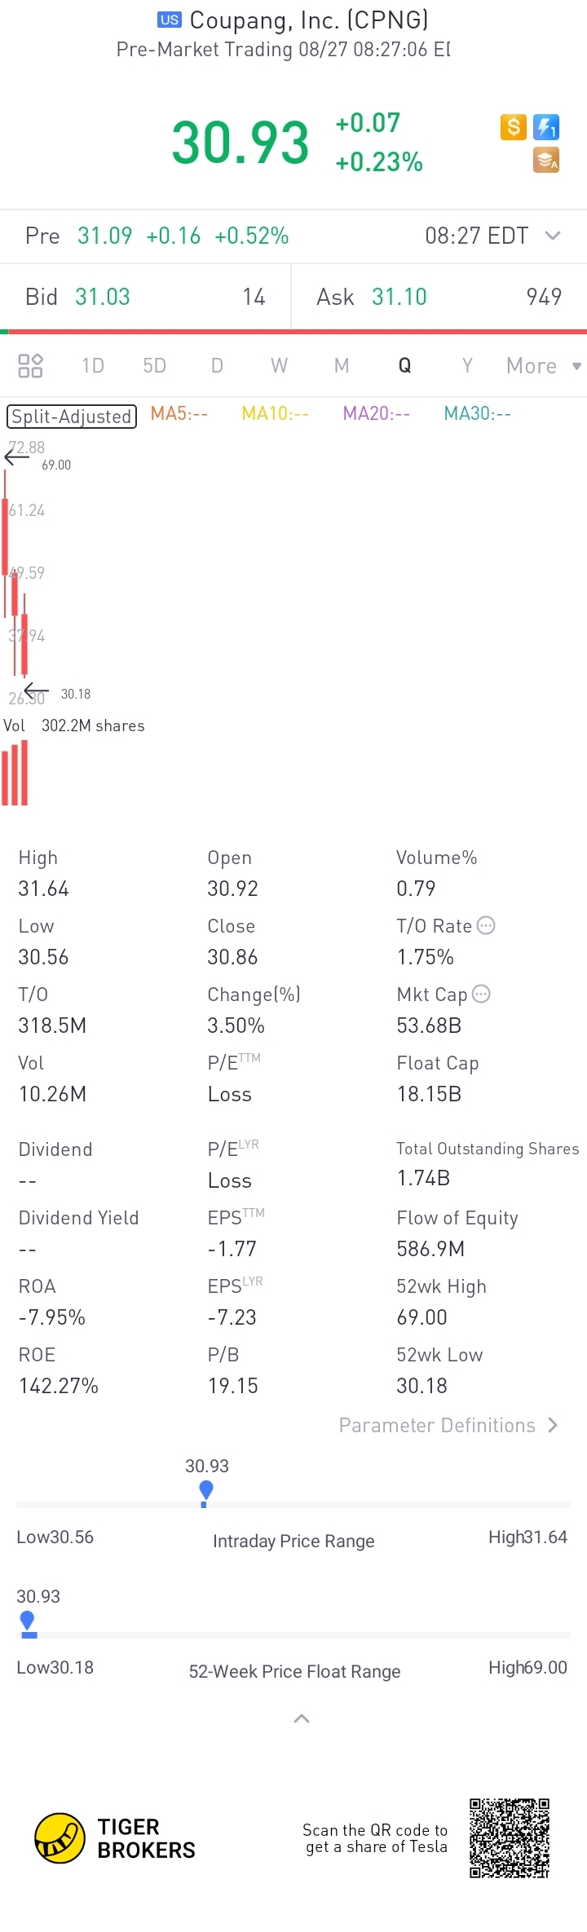Tap the Tiger Brokers logo
Screen dimensions: 587x1932
pos(115,1838)
